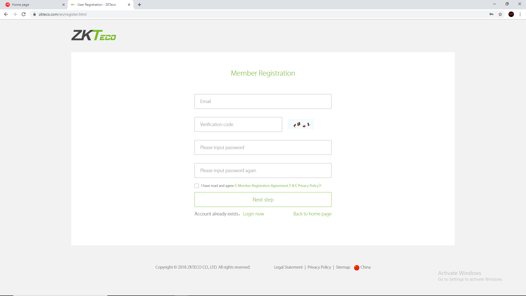
Task: Close the User Registration tab
Action: point(129,5)
